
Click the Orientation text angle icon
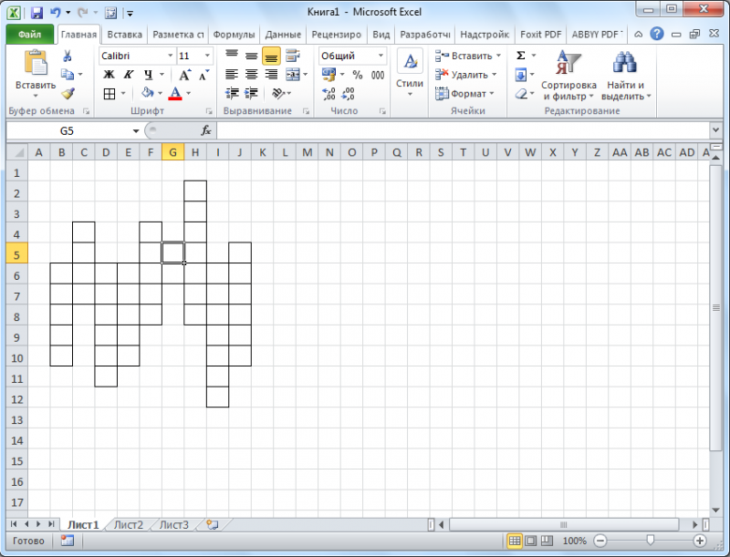point(278,94)
